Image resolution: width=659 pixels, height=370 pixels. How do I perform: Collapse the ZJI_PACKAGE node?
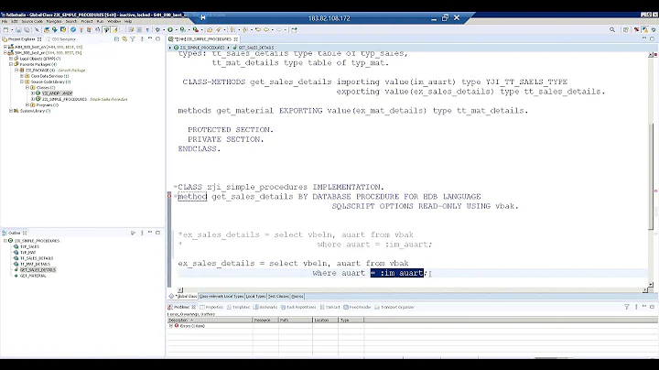pyautogui.click(x=16, y=71)
